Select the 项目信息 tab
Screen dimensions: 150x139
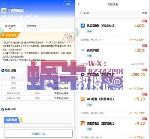[10, 26]
